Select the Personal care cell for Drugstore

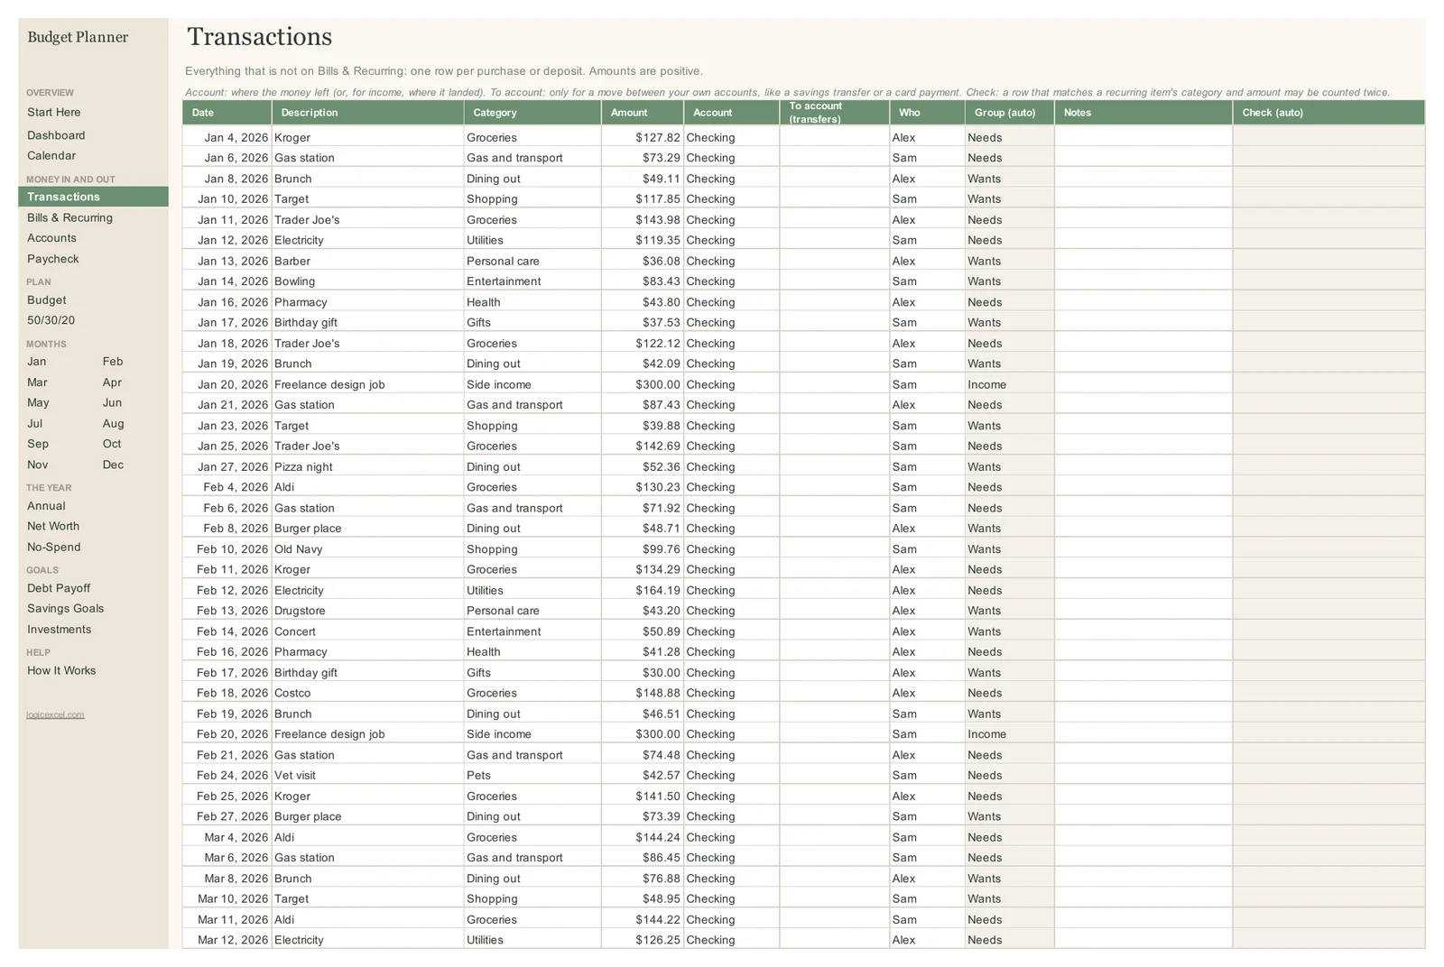532,611
